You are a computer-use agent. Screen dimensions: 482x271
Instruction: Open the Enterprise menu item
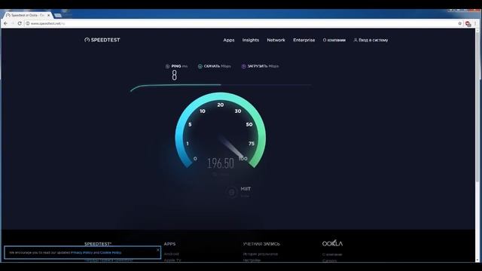(304, 40)
